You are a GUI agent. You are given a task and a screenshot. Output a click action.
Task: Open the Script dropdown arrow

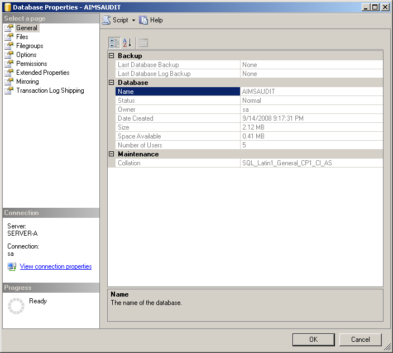click(x=134, y=20)
